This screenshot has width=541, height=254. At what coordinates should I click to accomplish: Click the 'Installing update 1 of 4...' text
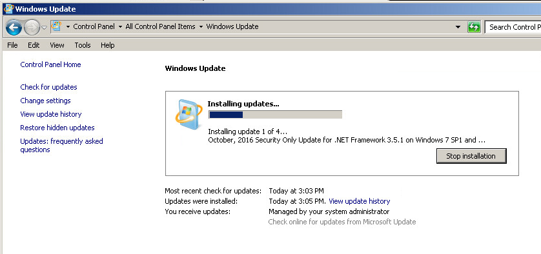point(248,132)
